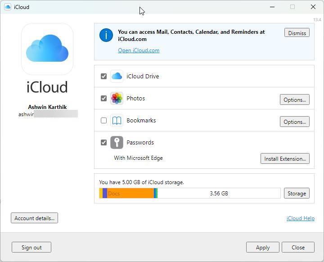Enable the Bookmarks checkbox
Image resolution: width=324 pixels, height=262 pixels.
(x=104, y=120)
